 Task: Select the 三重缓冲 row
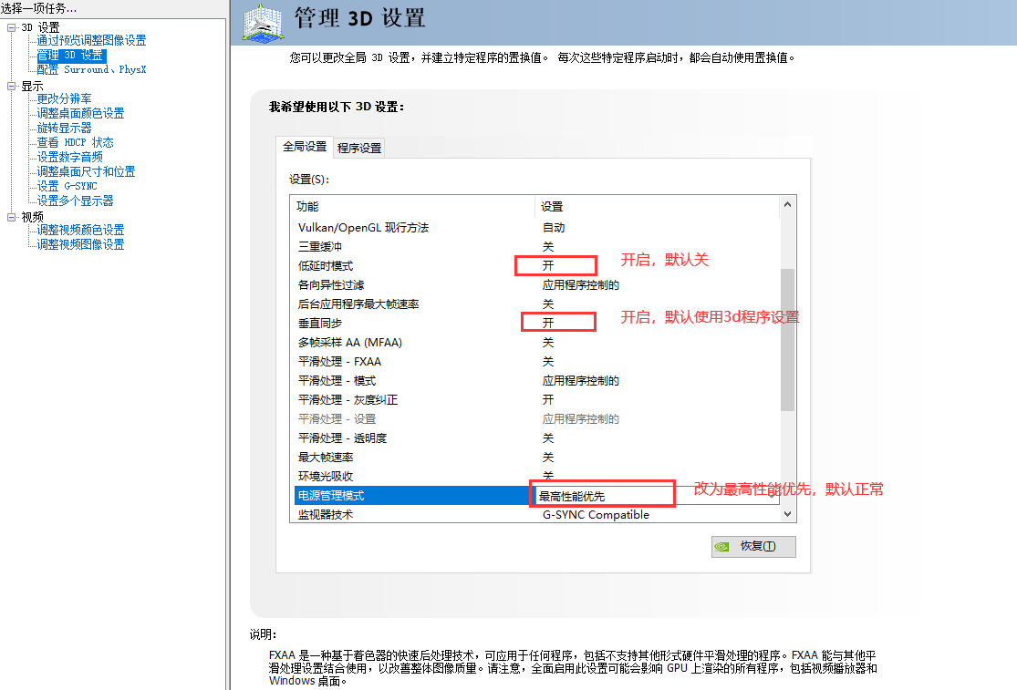pyautogui.click(x=537, y=247)
